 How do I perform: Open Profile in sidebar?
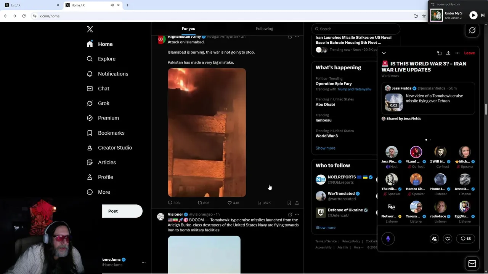(100, 177)
